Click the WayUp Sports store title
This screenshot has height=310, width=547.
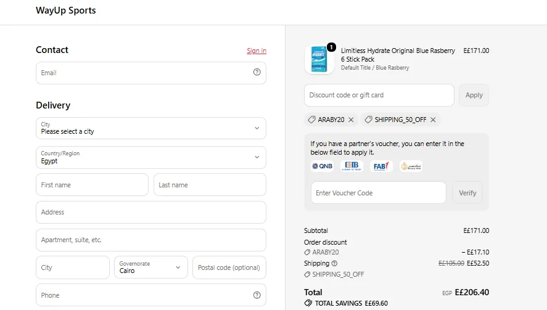(x=65, y=10)
